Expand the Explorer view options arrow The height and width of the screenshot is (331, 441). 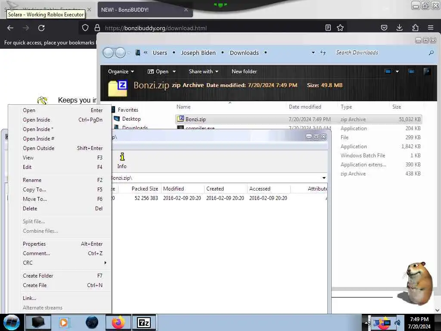397,72
